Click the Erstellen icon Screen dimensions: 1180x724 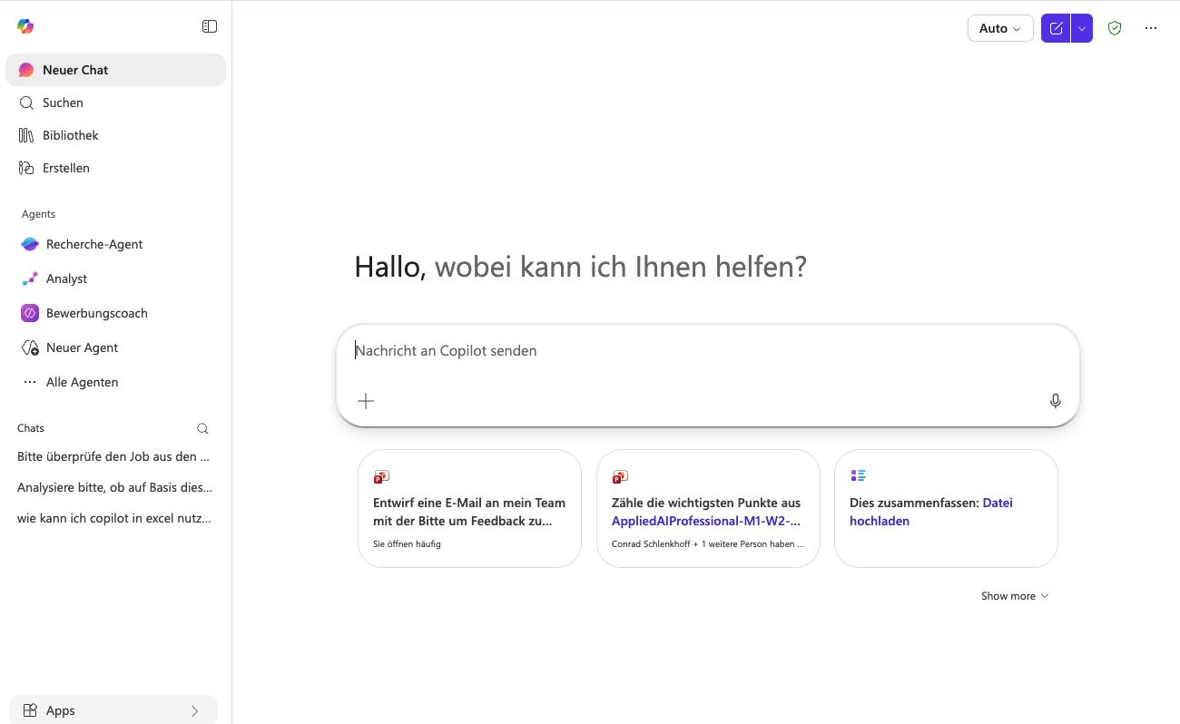[x=26, y=168]
